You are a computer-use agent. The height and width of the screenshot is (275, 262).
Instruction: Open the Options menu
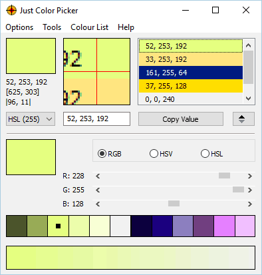(x=19, y=27)
